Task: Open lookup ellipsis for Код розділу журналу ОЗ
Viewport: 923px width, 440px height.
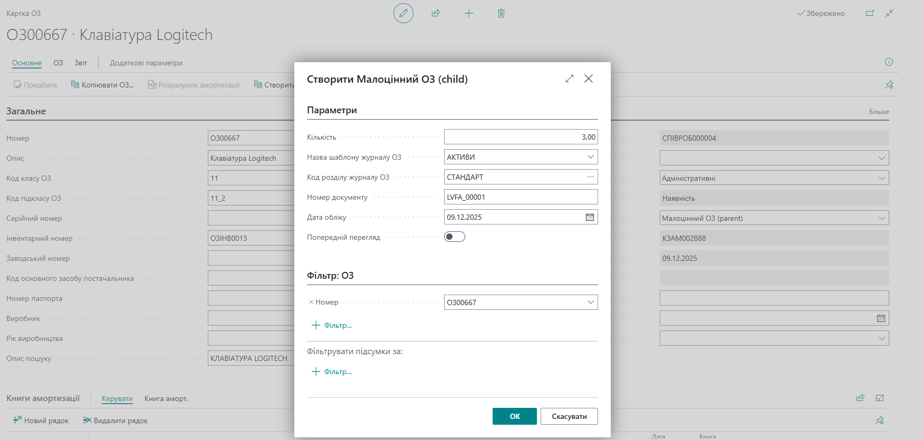Action: (590, 177)
